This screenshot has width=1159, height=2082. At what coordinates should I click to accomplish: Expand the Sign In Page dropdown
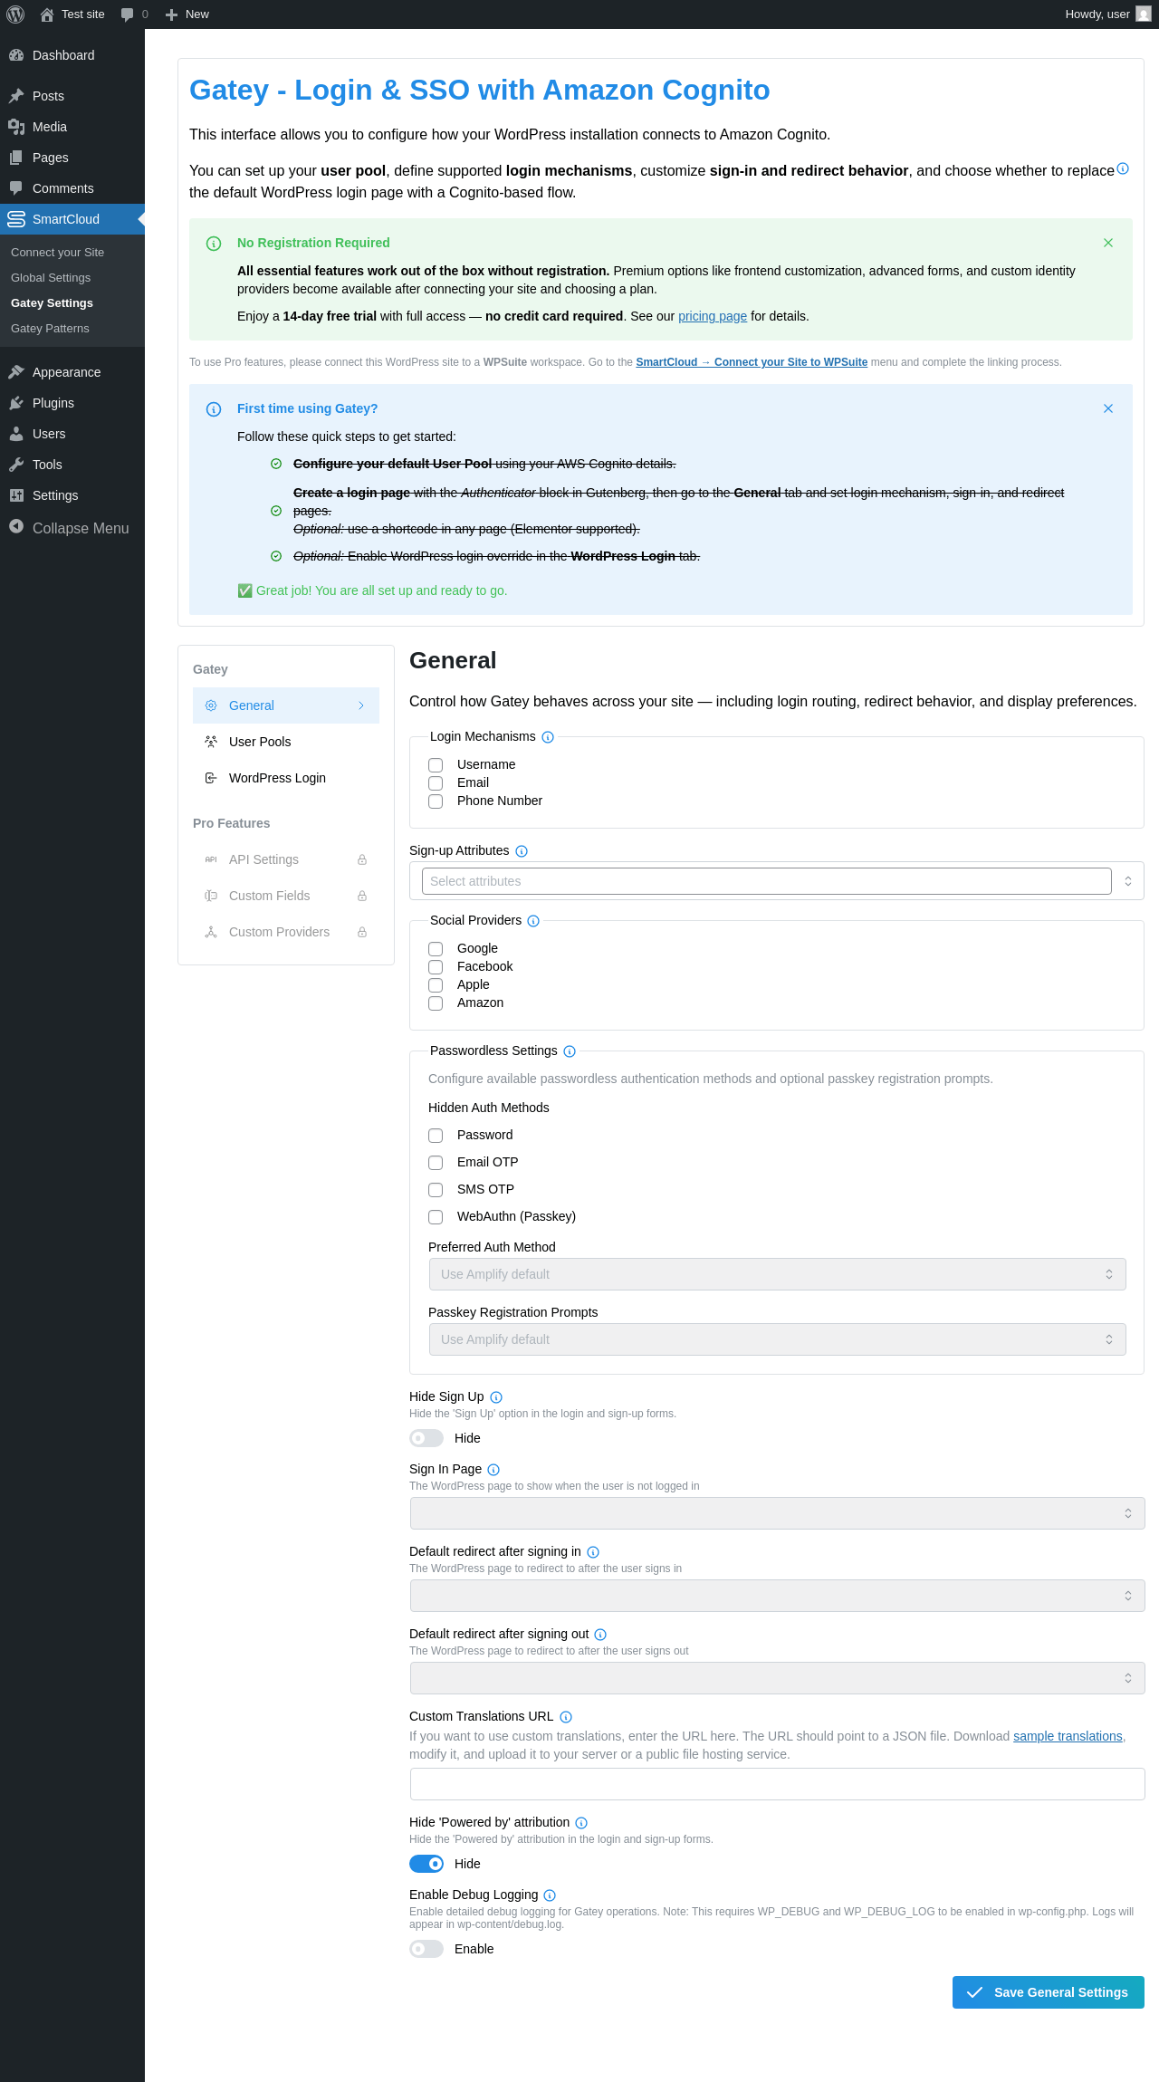click(x=777, y=1513)
